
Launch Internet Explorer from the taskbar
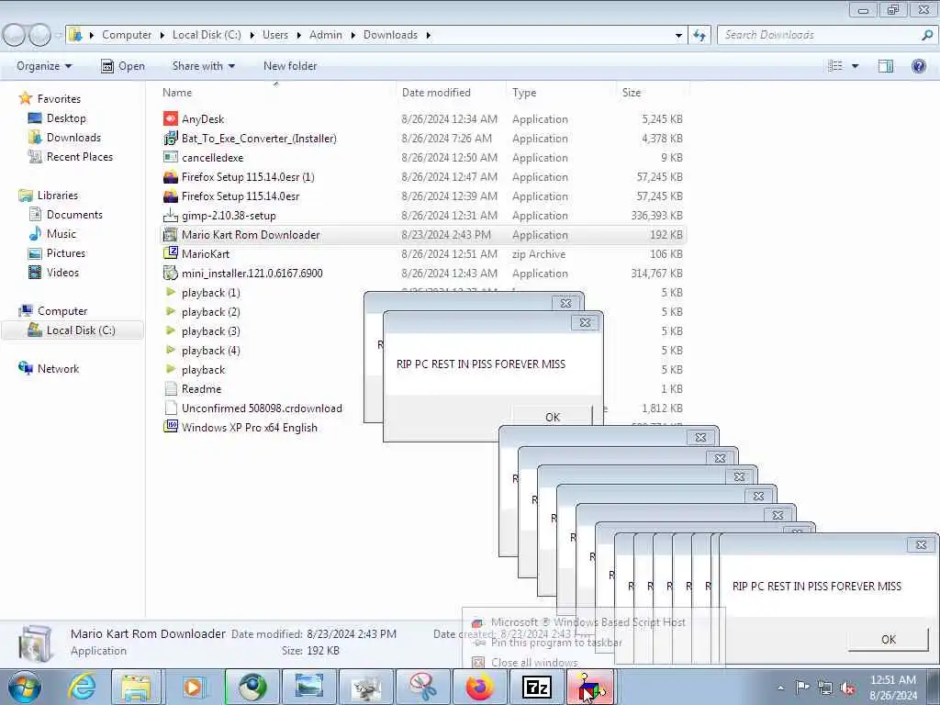(82, 687)
